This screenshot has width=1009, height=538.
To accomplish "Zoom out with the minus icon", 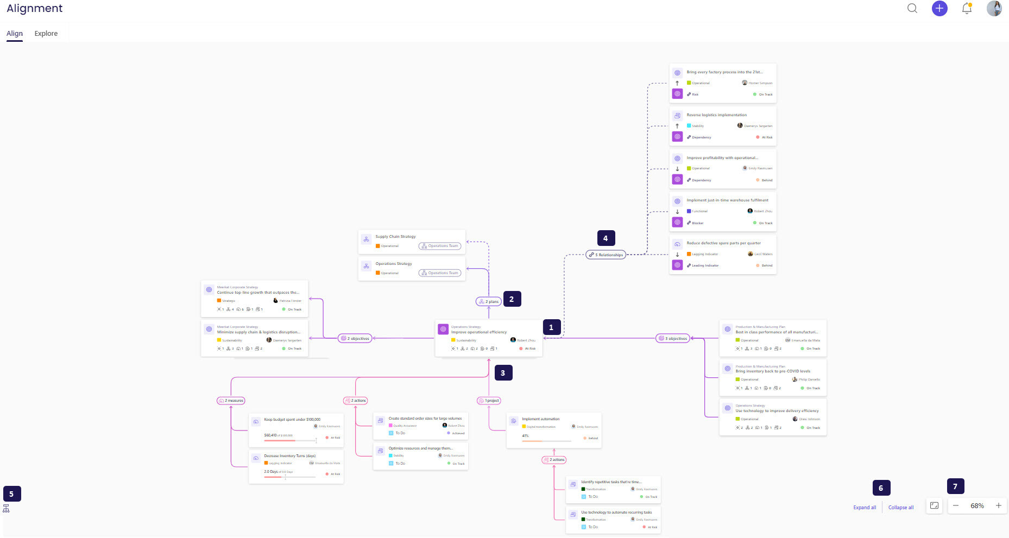I will click(x=956, y=505).
